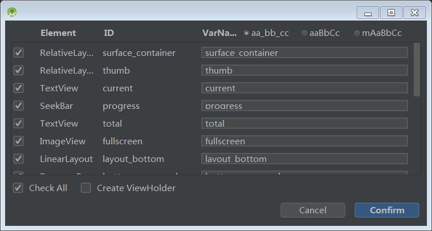Click the Cancel button
The width and height of the screenshot is (432, 231).
313,210
